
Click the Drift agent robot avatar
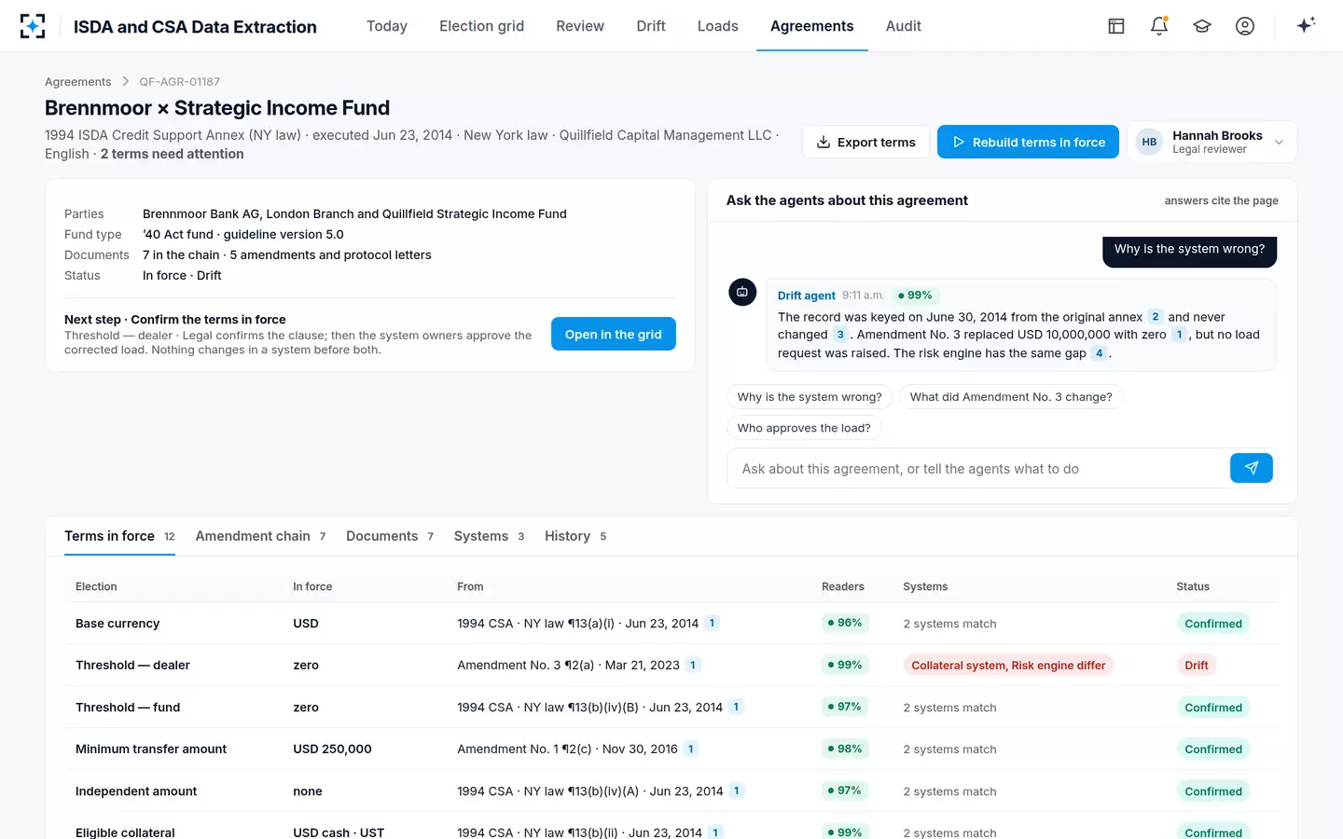click(x=742, y=292)
